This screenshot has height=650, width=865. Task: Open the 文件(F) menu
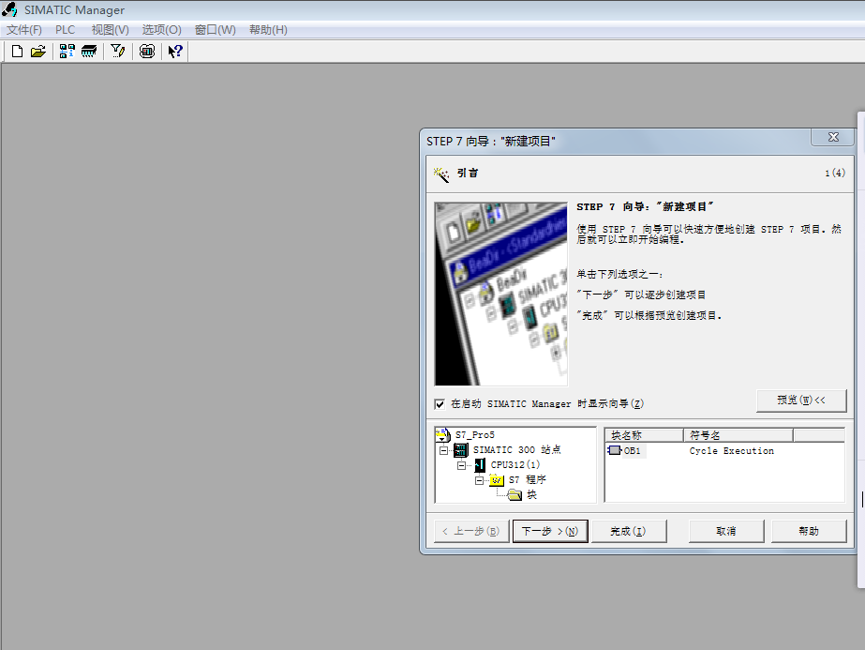[x=24, y=30]
